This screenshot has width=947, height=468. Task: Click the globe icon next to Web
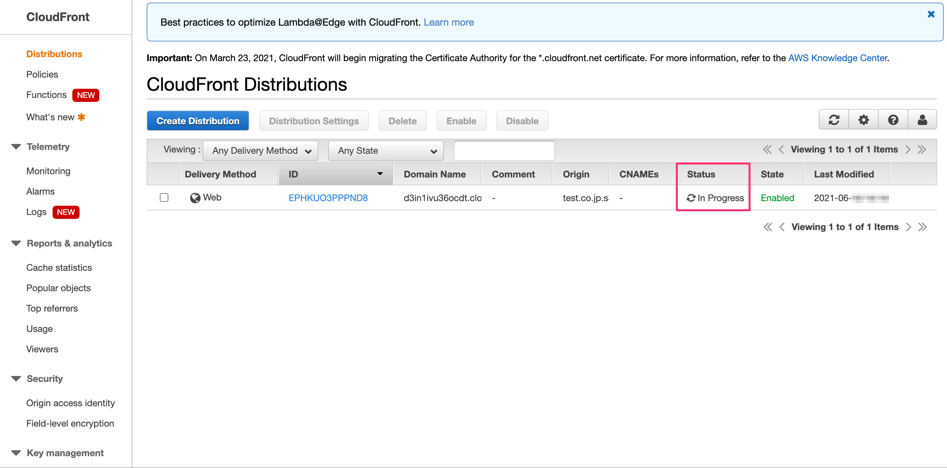[195, 197]
